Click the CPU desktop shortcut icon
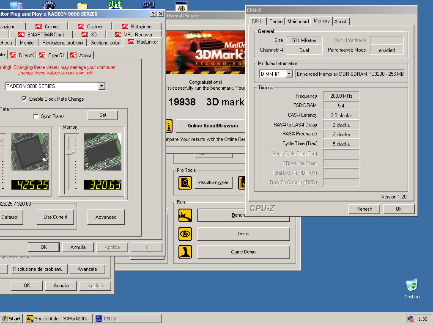Viewport: 433px width, 325px height. [148, 5]
